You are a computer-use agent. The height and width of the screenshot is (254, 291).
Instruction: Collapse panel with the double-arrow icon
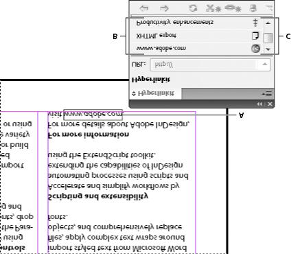tap(259, 104)
